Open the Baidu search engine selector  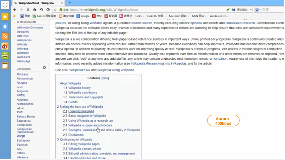258,10
